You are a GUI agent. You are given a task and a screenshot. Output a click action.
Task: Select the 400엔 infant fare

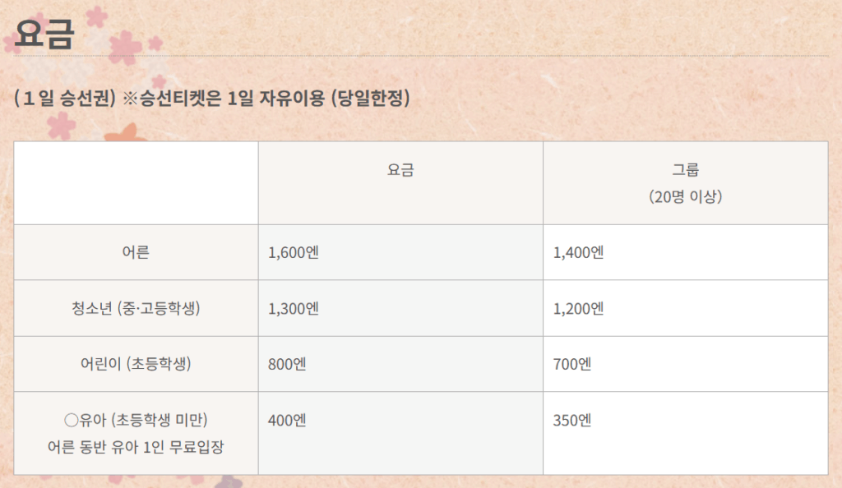[x=287, y=420]
